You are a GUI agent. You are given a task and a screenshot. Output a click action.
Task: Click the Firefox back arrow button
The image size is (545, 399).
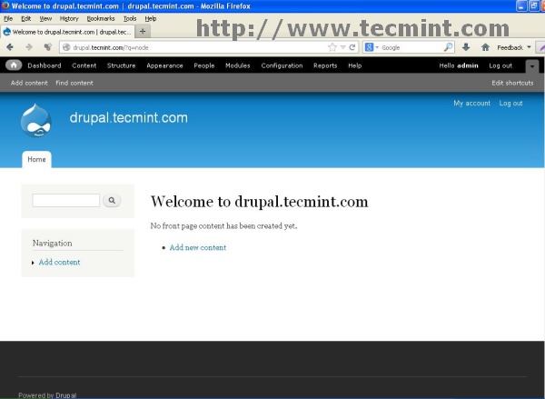tap(10, 47)
